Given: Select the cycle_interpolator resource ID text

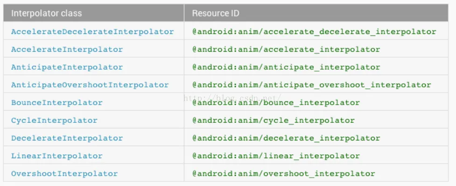Looking at the screenshot, I should [274, 120].
